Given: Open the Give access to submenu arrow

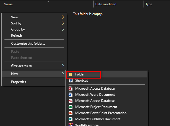Looking at the screenshot, I should tap(63, 66).
